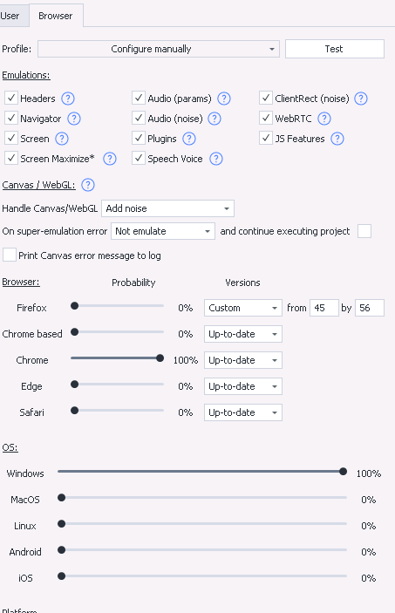The width and height of the screenshot is (395, 613).
Task: Disable the Plugins emulation checkbox
Action: (139, 138)
